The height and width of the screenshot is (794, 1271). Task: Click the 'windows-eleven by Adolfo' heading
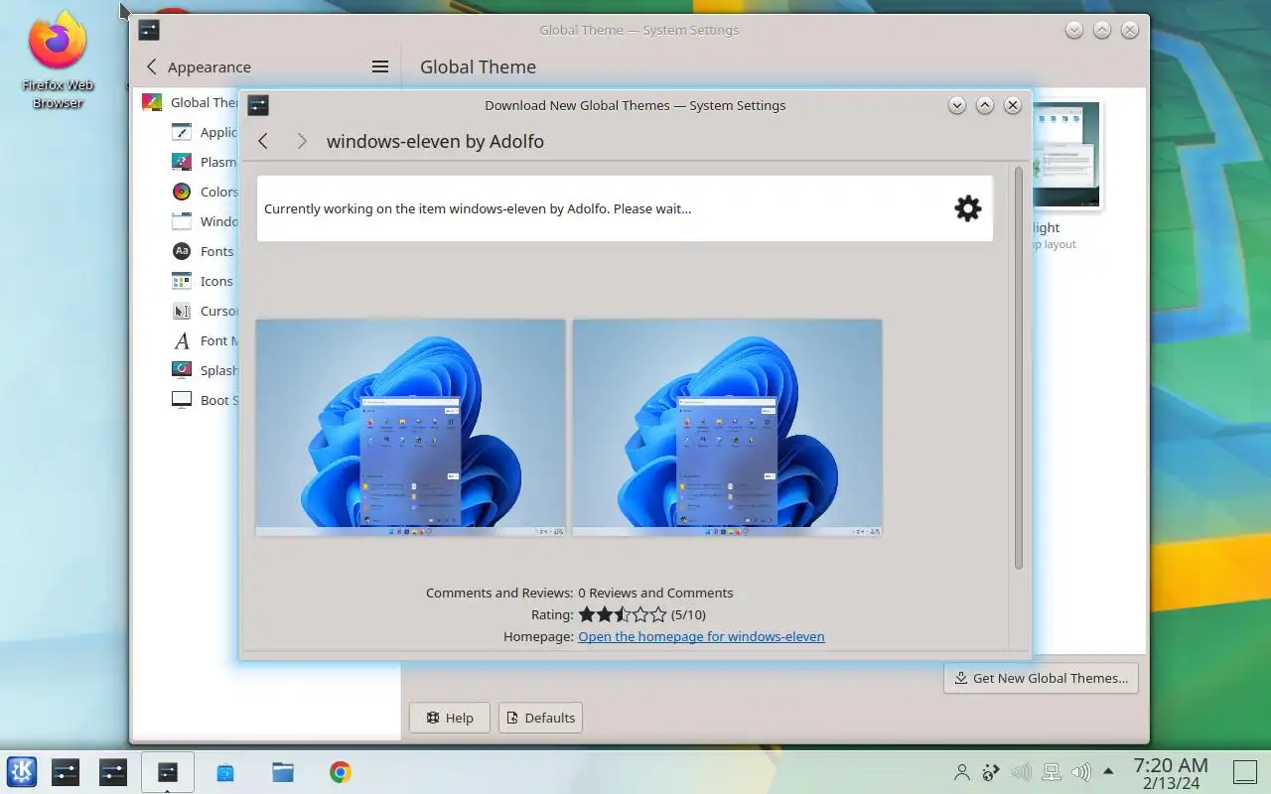[x=435, y=141]
